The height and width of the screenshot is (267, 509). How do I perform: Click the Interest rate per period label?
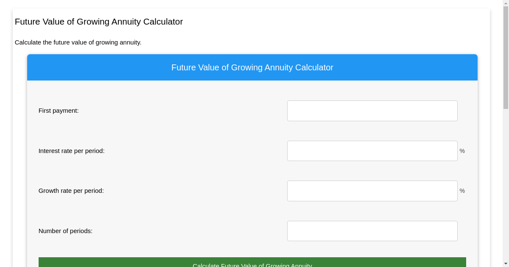point(71,150)
